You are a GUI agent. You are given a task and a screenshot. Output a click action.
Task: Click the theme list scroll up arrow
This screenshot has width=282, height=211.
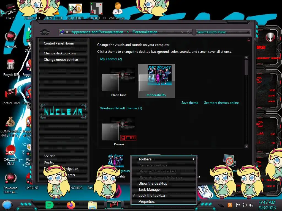pyautogui.click(x=246, y=58)
